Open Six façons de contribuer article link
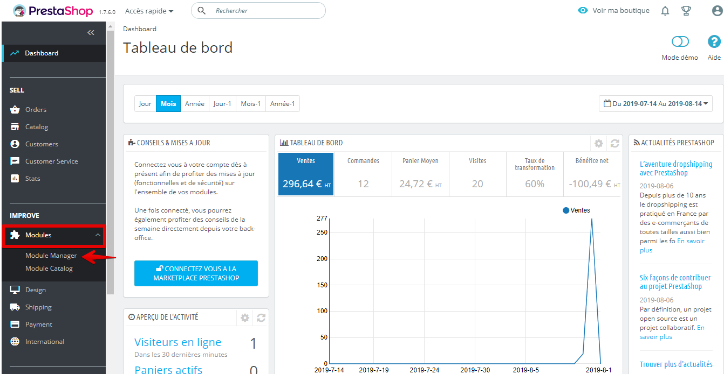Screen dimensions: 724x374 (675, 282)
